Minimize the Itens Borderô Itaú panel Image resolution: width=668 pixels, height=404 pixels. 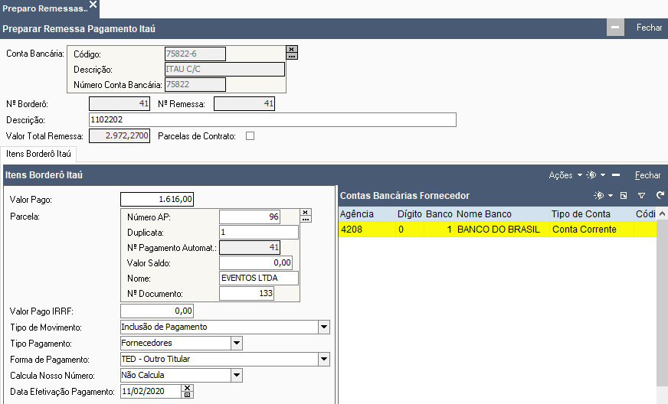(x=616, y=175)
